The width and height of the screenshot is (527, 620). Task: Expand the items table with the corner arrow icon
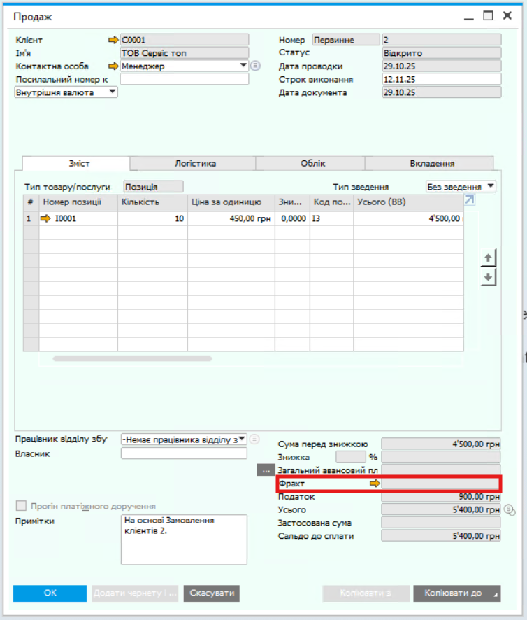coord(470,201)
